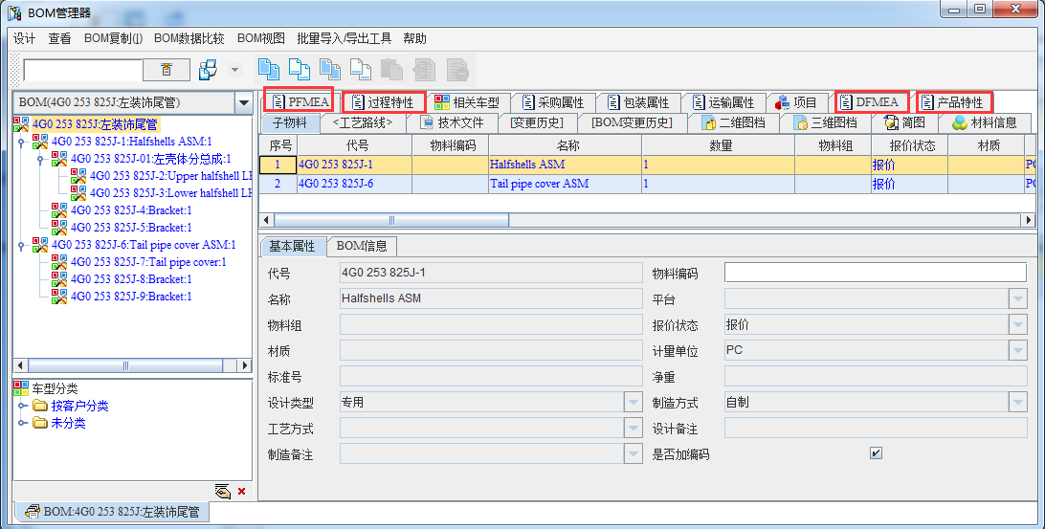Open the [变更历史] tab

click(537, 122)
